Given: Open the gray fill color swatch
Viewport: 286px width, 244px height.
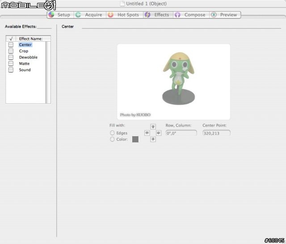Looking at the screenshot, I should coord(135,139).
